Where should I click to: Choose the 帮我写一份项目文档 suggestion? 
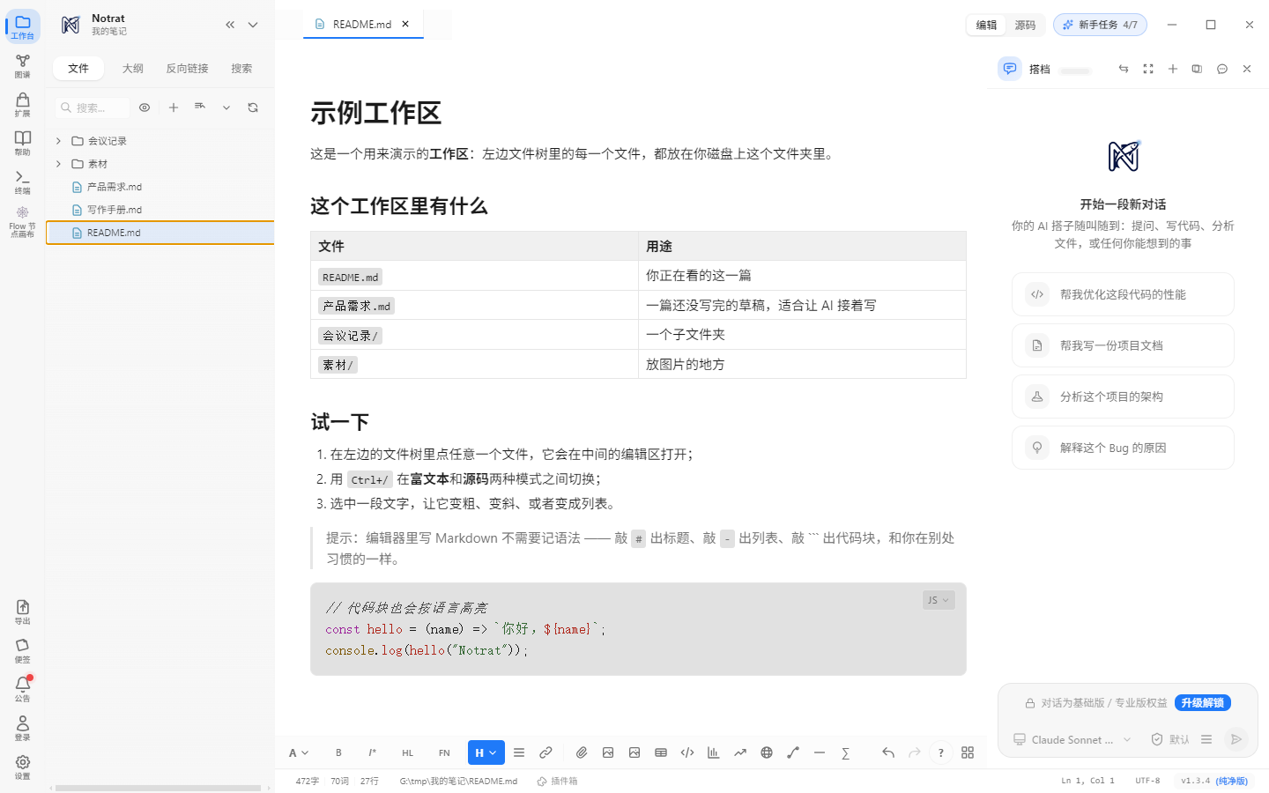point(1123,345)
